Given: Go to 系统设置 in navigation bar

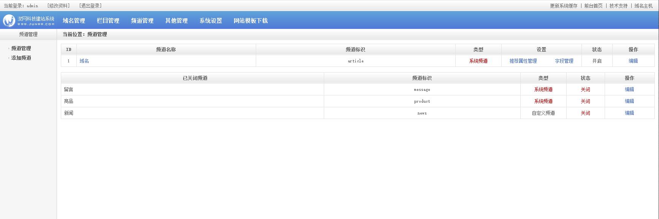Looking at the screenshot, I should coord(211,21).
